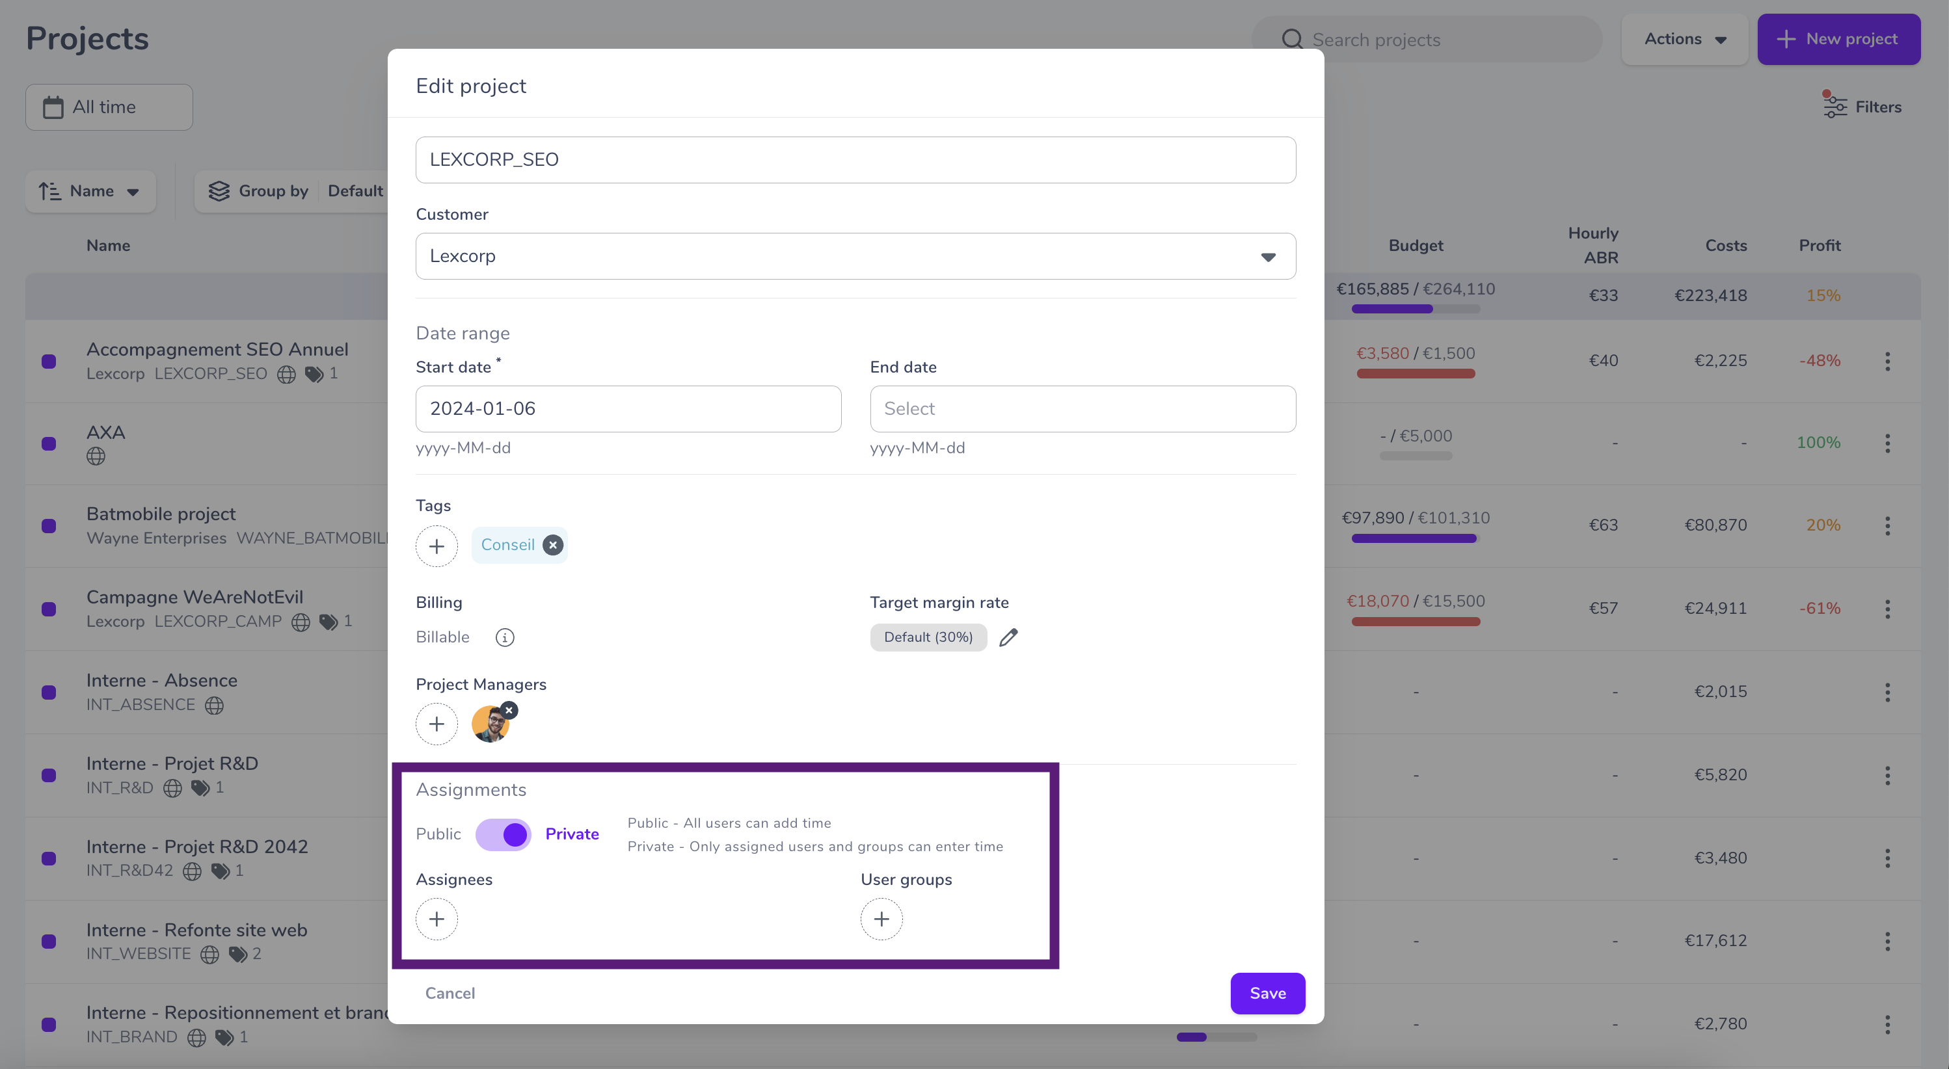Click color swatch of AXA project
The height and width of the screenshot is (1069, 1949).
tap(49, 443)
